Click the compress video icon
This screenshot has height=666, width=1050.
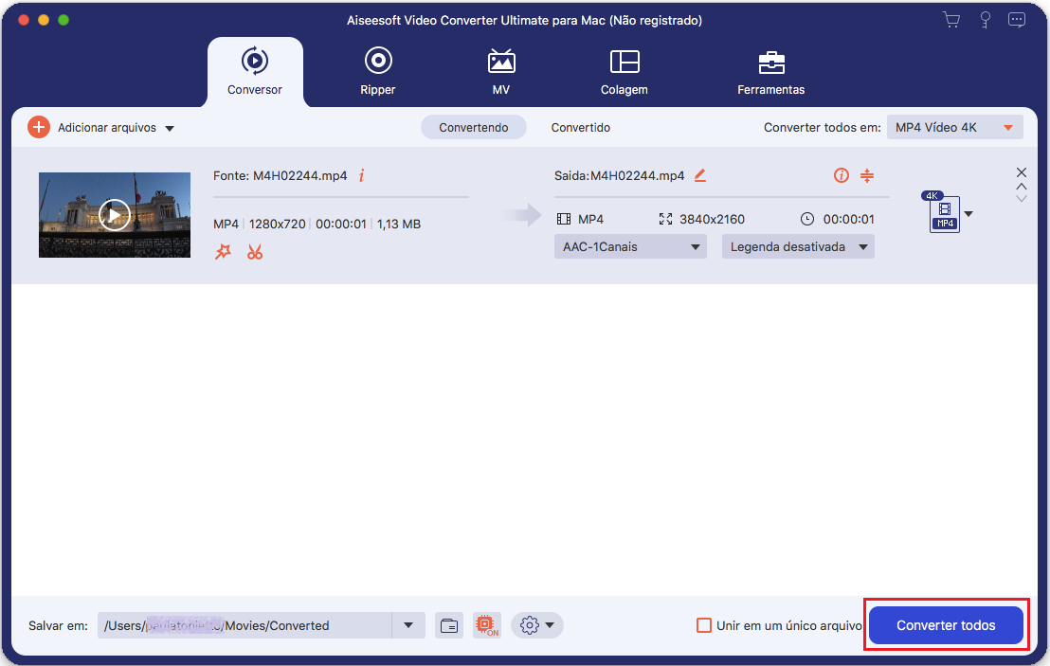click(x=867, y=175)
